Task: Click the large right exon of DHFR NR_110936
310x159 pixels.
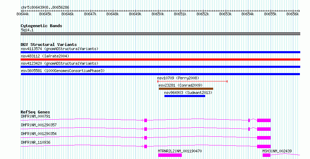Action: pos(264,146)
